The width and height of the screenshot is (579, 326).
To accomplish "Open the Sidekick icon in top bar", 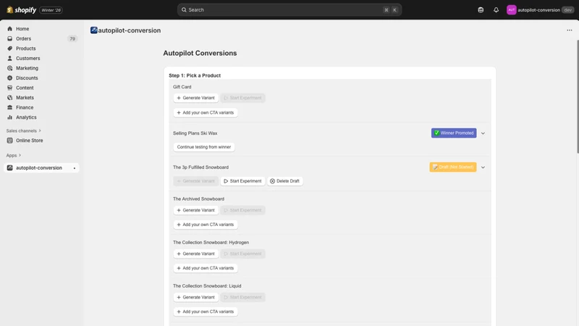I will coord(481,10).
